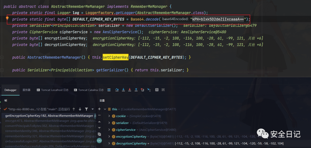Click the Step Over debugger icon
Image resolution: width=311 pixels, height=148 pixels.
click(117, 90)
